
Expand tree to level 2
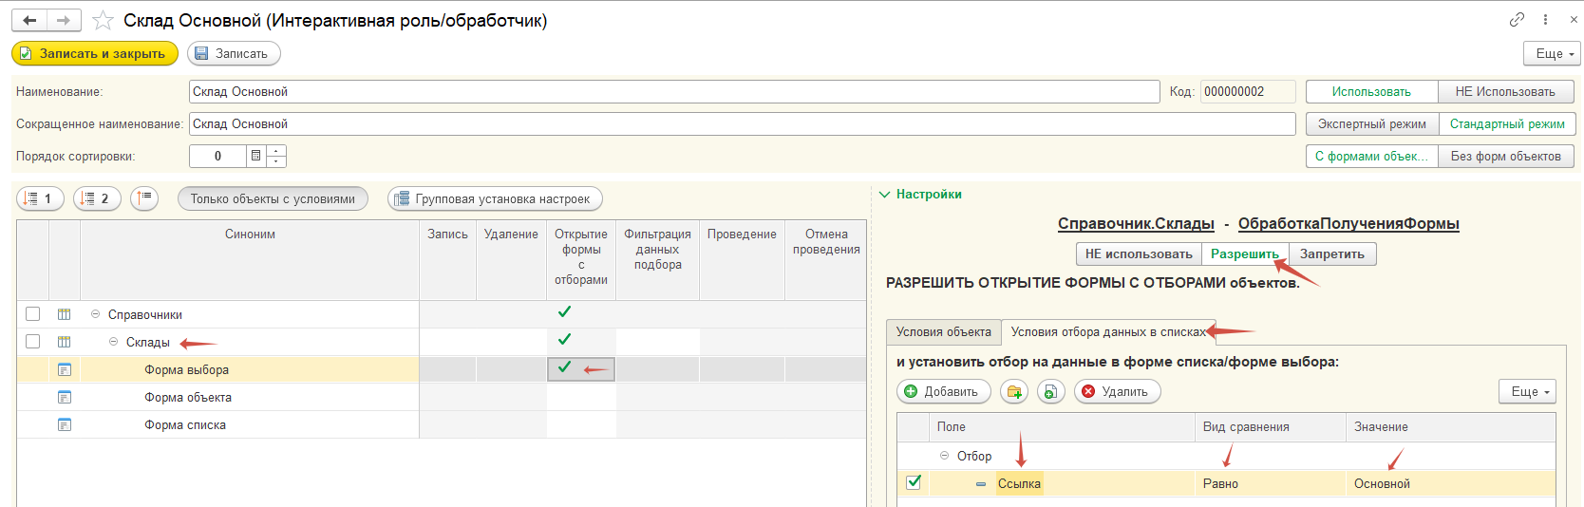[x=97, y=198]
